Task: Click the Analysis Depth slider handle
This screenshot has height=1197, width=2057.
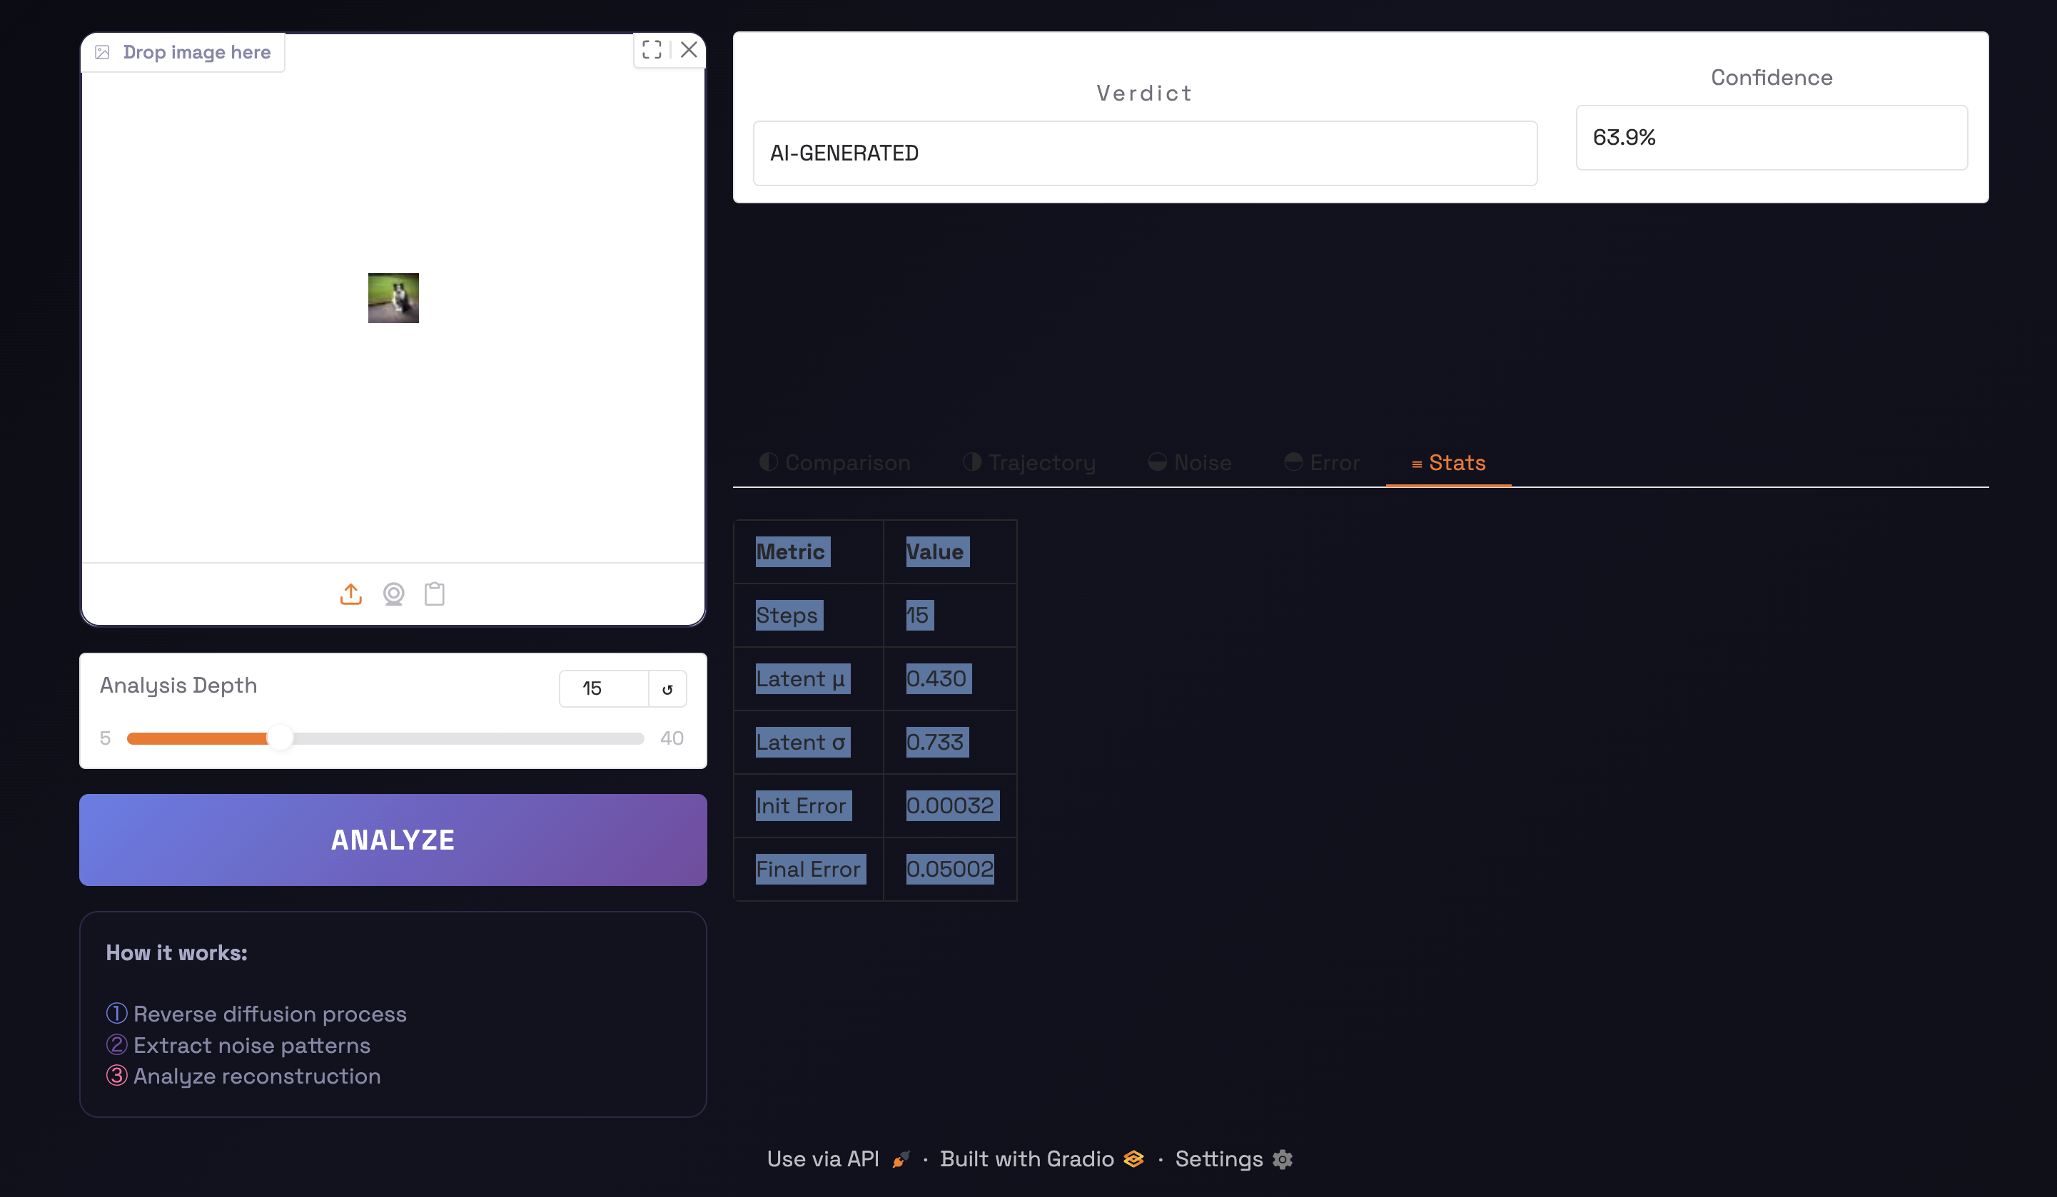Action: (x=280, y=738)
